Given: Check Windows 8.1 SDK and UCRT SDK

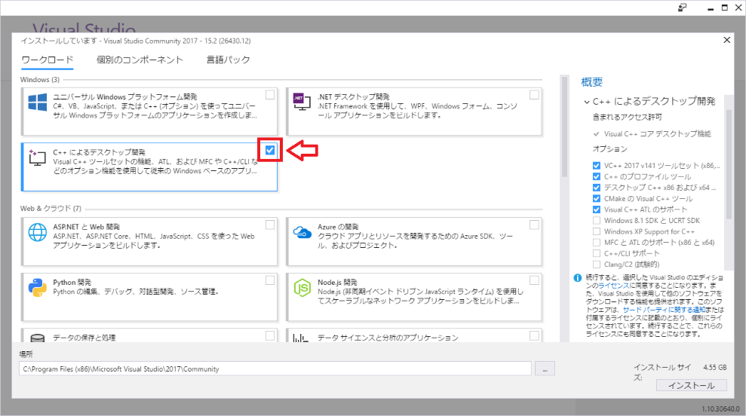Looking at the screenshot, I should [596, 220].
